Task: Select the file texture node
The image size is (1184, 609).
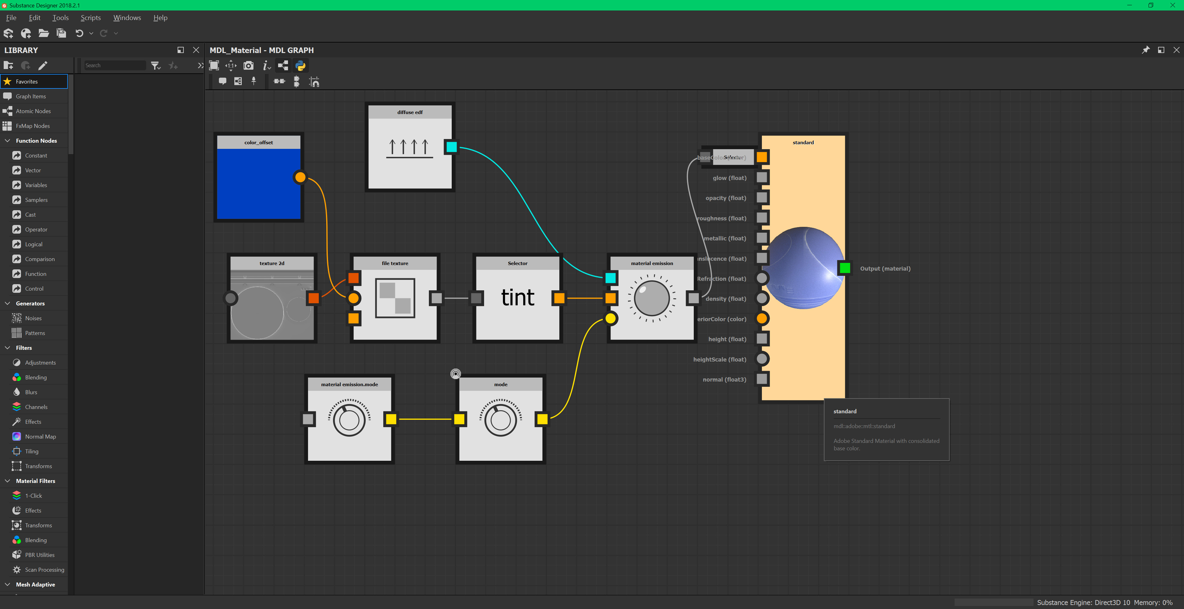Action: (x=395, y=298)
